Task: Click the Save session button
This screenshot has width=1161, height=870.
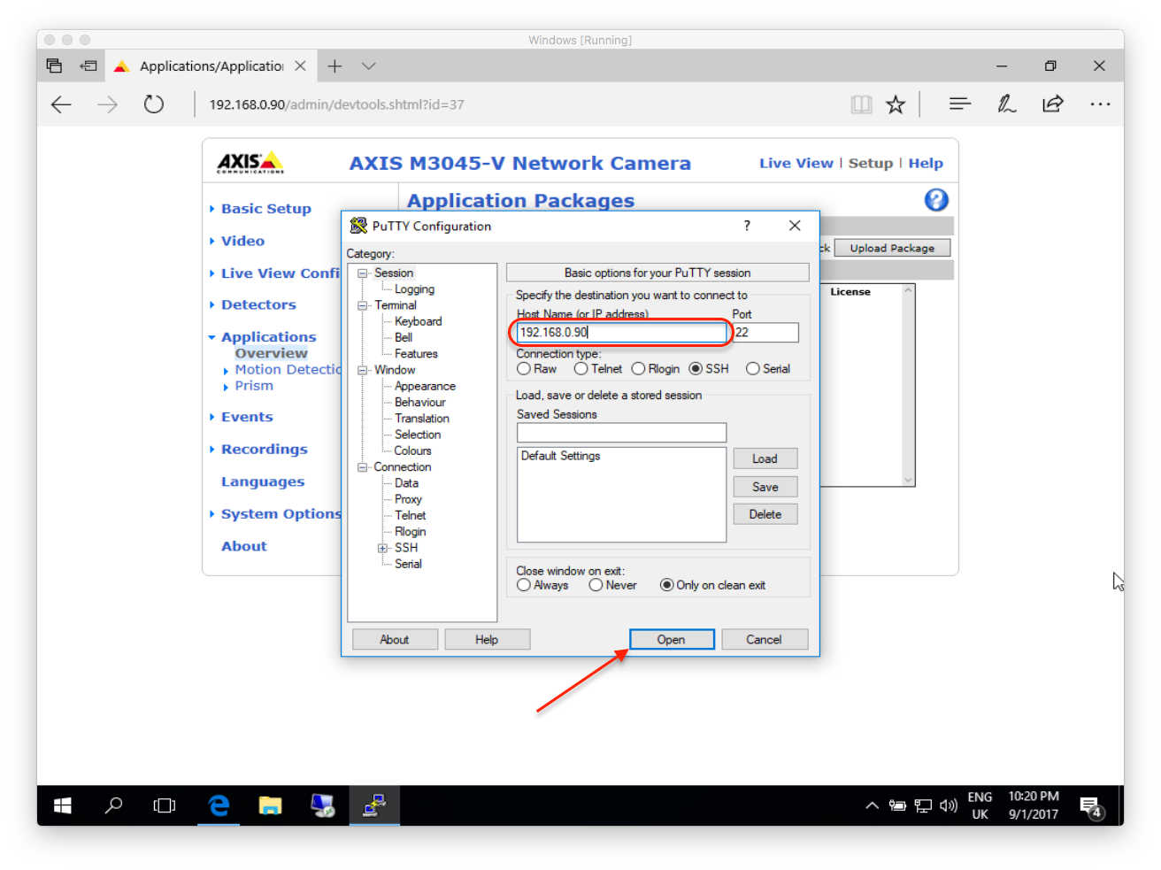Action: click(765, 487)
